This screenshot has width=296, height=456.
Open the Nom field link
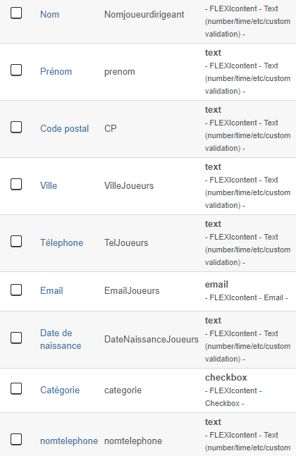click(50, 14)
